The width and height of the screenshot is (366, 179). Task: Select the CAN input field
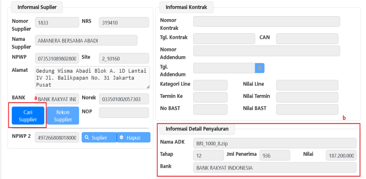(307, 39)
